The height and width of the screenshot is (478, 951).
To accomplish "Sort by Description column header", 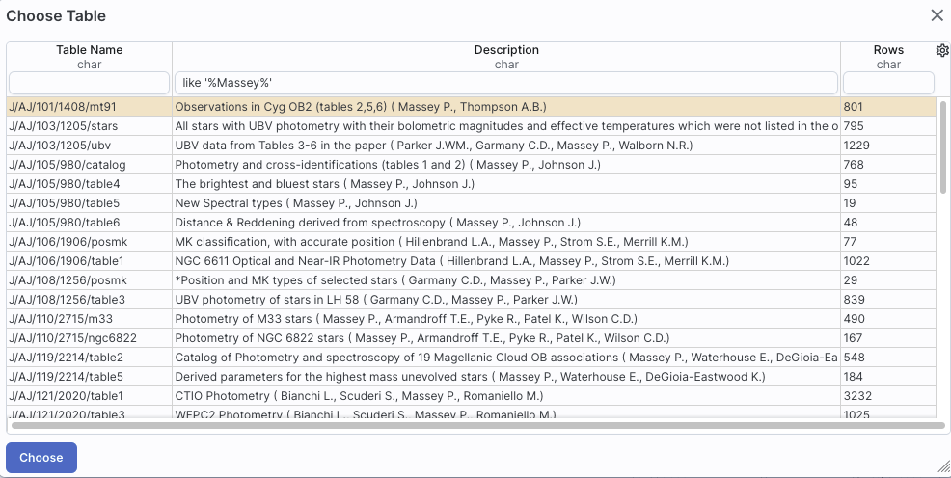I will [506, 50].
